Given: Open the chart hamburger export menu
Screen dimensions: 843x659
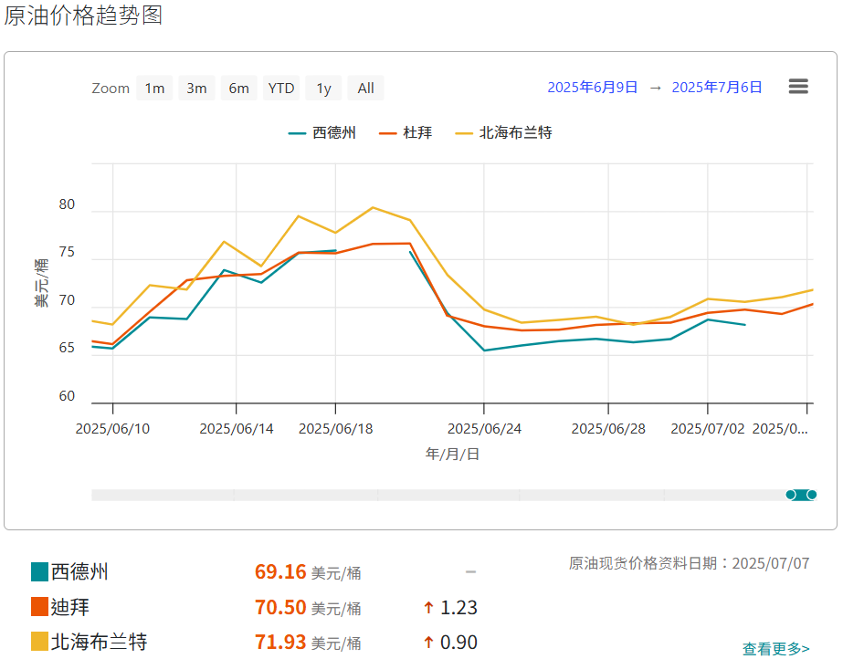Looking at the screenshot, I should click(798, 86).
